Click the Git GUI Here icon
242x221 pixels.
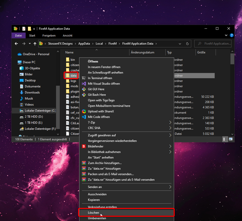pos(84,89)
